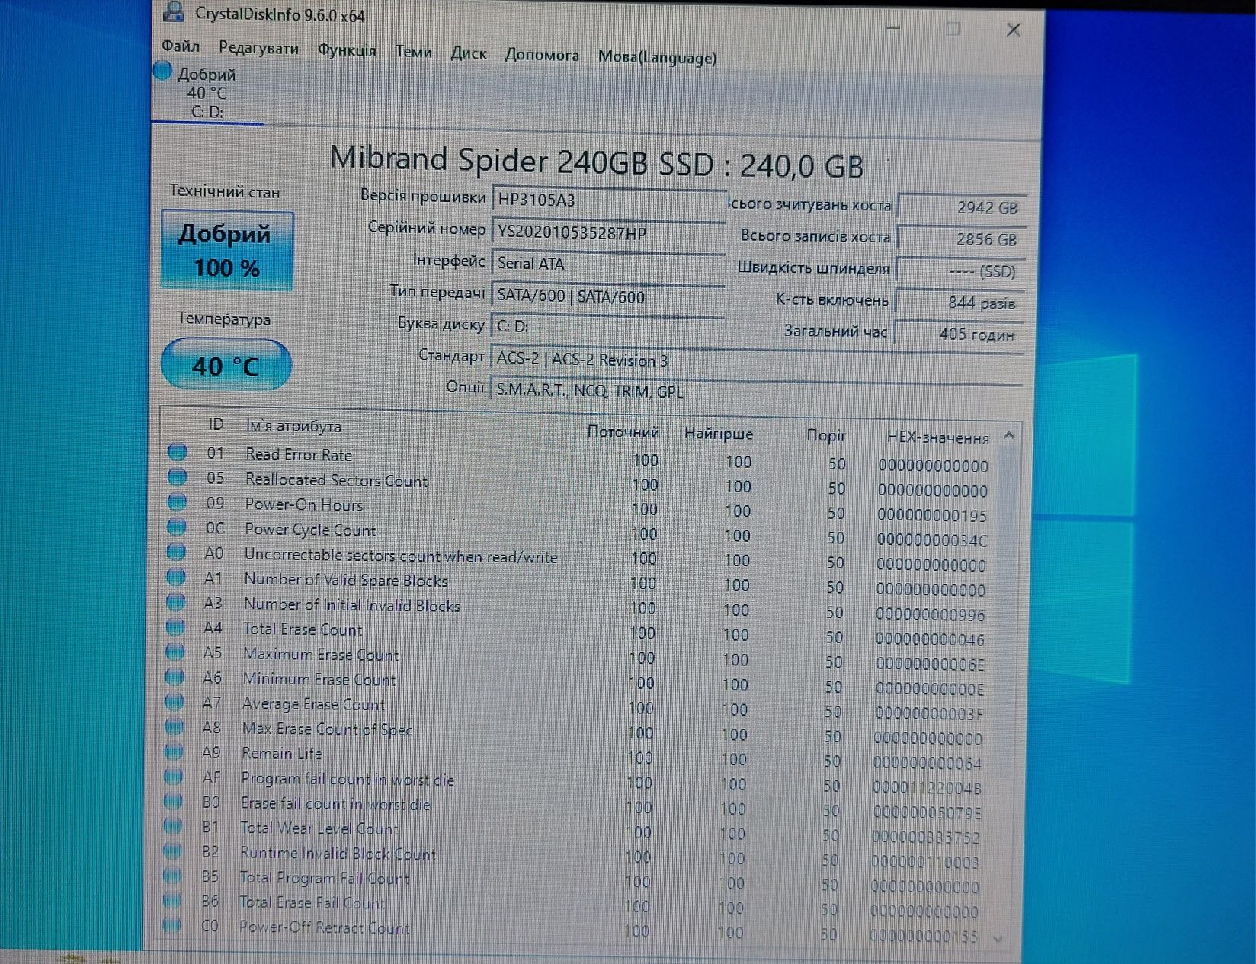This screenshot has height=964, width=1256.
Task: Click the ID column header
Action: pos(216,424)
